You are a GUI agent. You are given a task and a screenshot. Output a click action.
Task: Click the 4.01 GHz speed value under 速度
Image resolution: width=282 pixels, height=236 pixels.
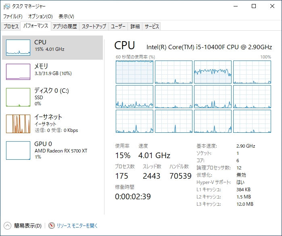point(154,155)
